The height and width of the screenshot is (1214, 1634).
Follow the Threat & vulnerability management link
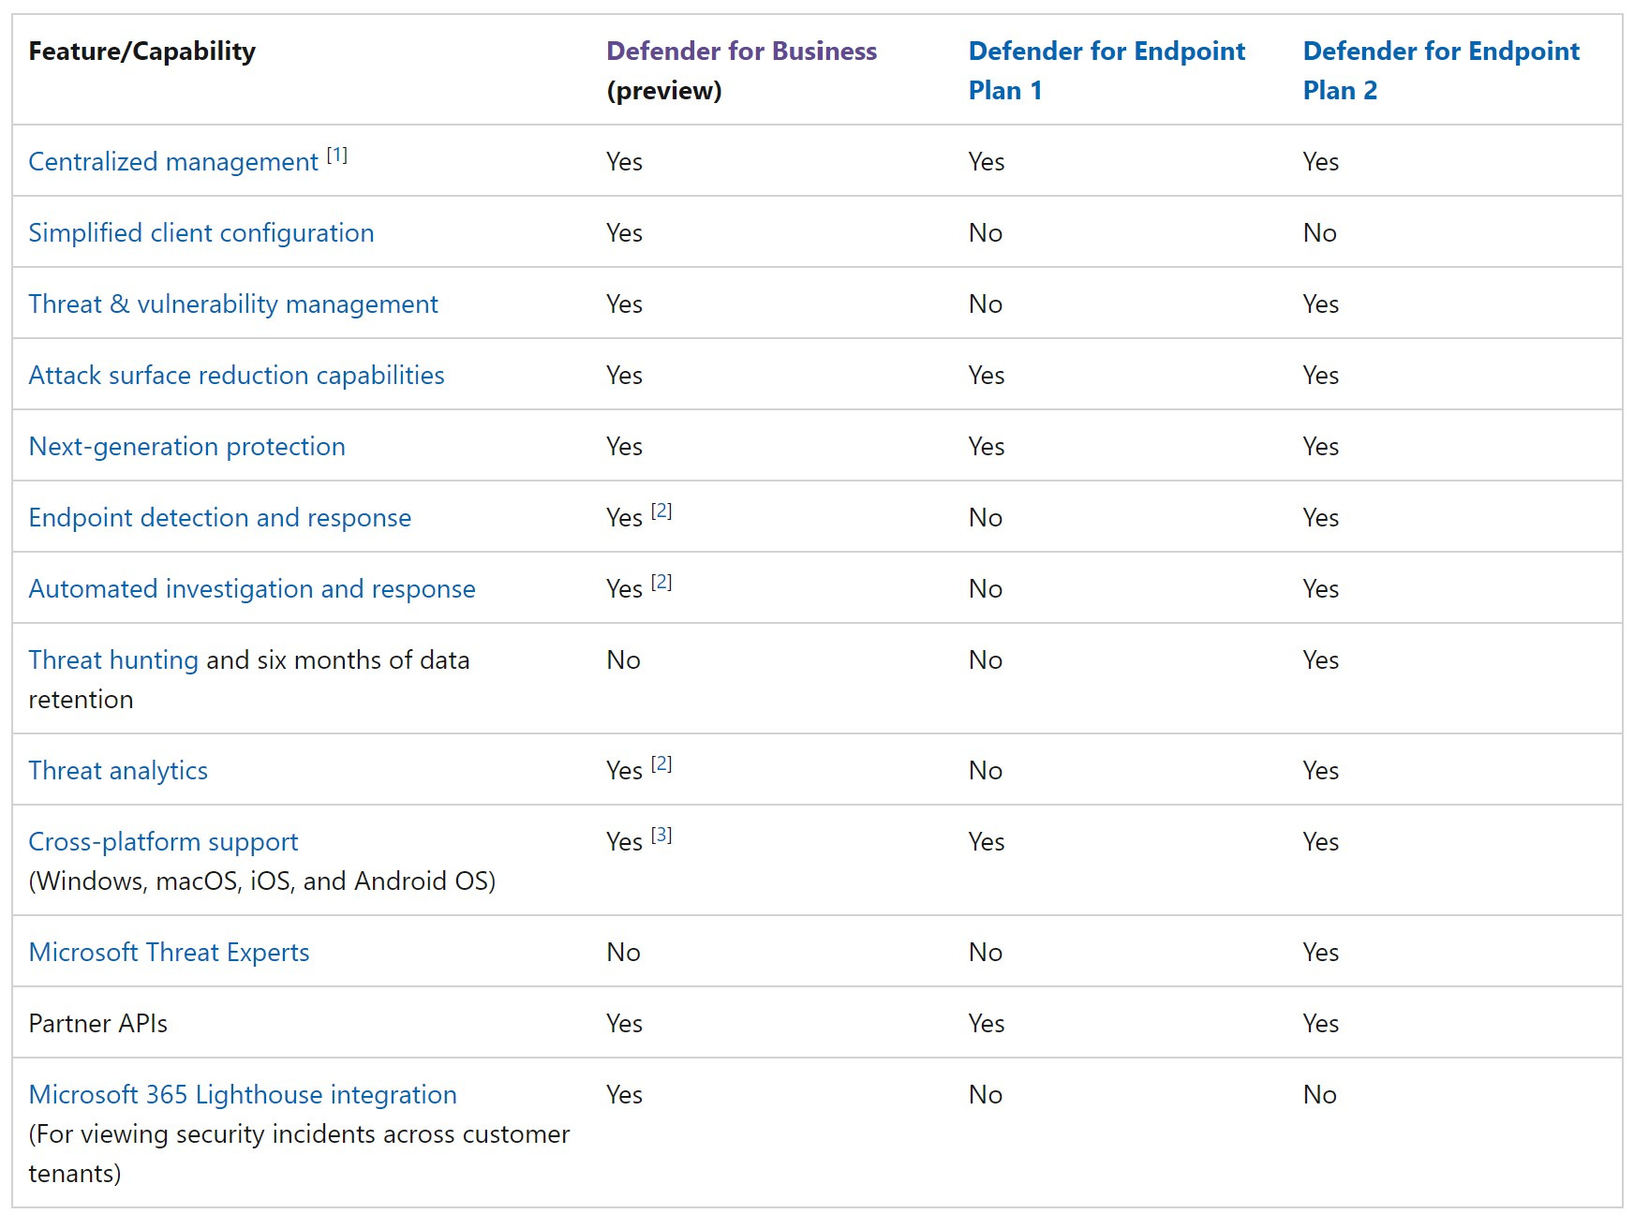pyautogui.click(x=233, y=304)
